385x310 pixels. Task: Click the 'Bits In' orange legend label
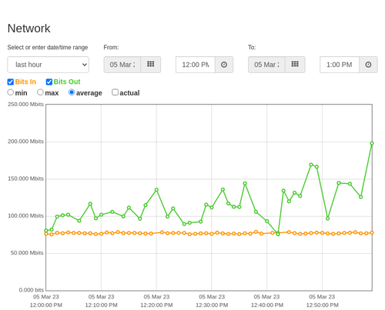click(25, 82)
